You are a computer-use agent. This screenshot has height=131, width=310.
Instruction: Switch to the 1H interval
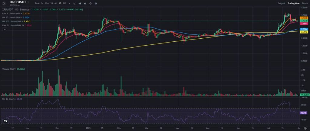coord(51,3)
